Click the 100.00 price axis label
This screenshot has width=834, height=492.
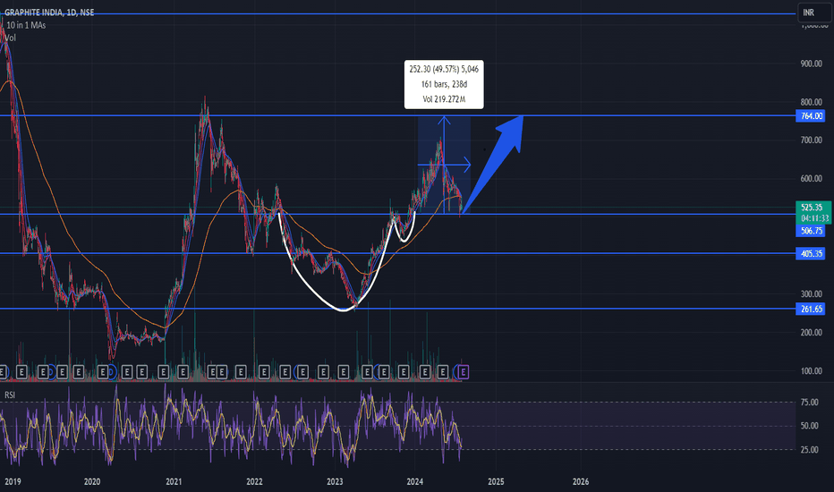(x=811, y=370)
